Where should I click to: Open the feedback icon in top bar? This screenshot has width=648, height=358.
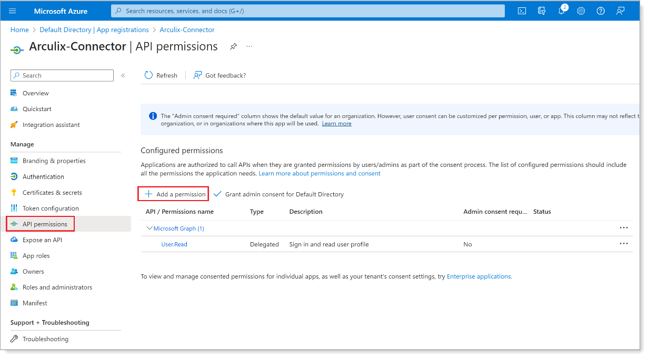[x=621, y=11]
